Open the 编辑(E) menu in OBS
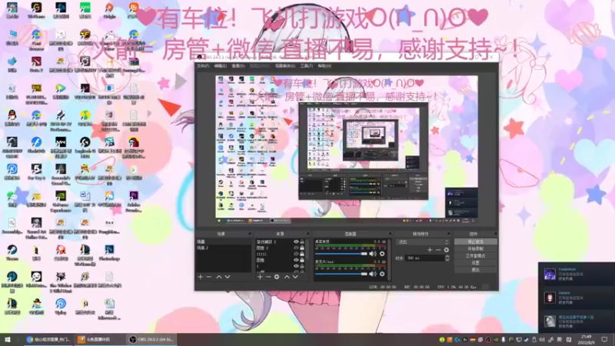The image size is (615, 346). [x=221, y=66]
